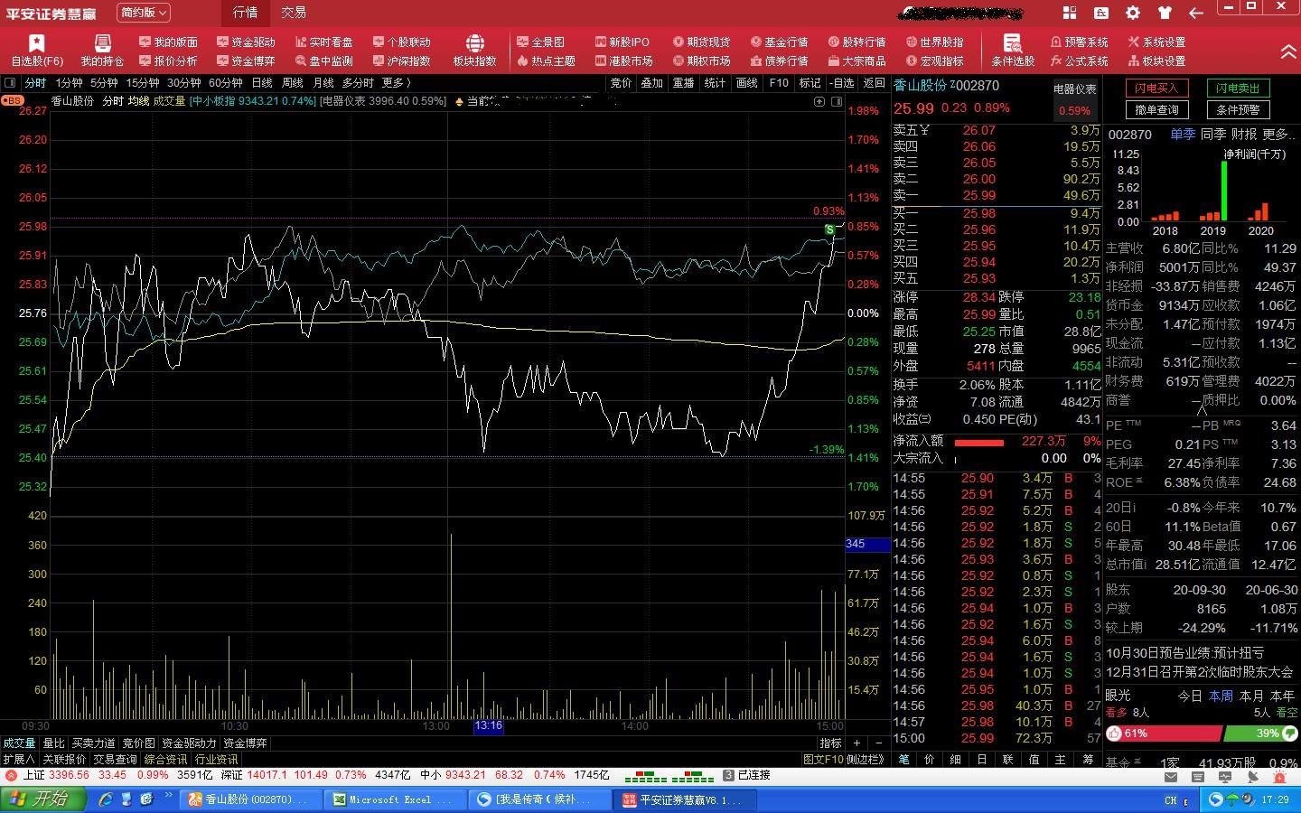The image size is (1301, 813).
Task: Open 条件选股 stock screener icon
Action: [1013, 51]
